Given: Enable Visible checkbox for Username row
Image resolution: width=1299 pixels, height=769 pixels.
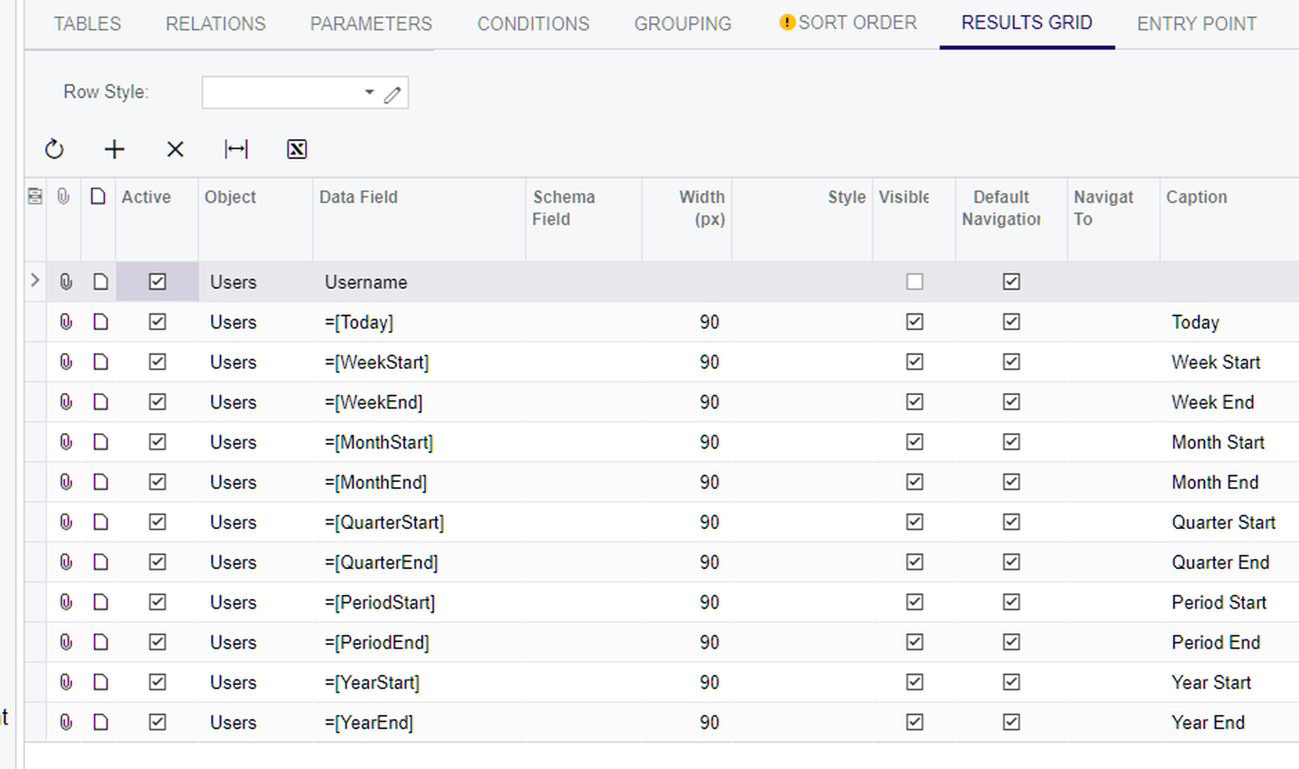Looking at the screenshot, I should (914, 282).
